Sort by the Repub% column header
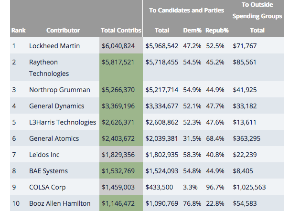This screenshot has width=289, height=211. (x=217, y=30)
